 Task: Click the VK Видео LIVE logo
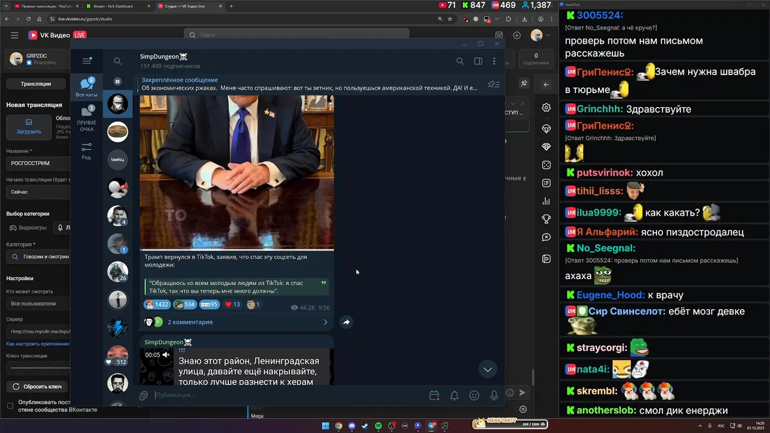[x=57, y=35]
